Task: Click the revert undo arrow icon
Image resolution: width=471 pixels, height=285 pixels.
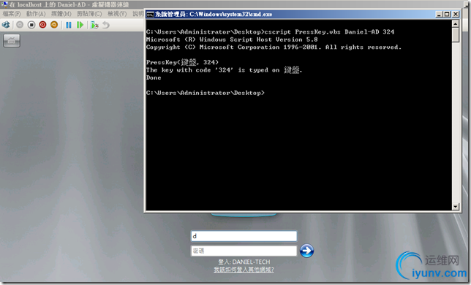Action: click(x=106, y=25)
